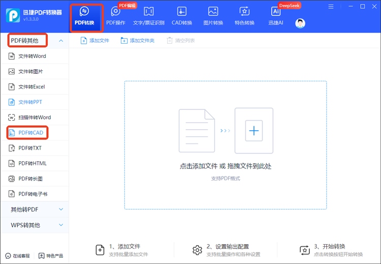Switch to the PDF操作 tab
381x264 pixels.
click(x=116, y=17)
